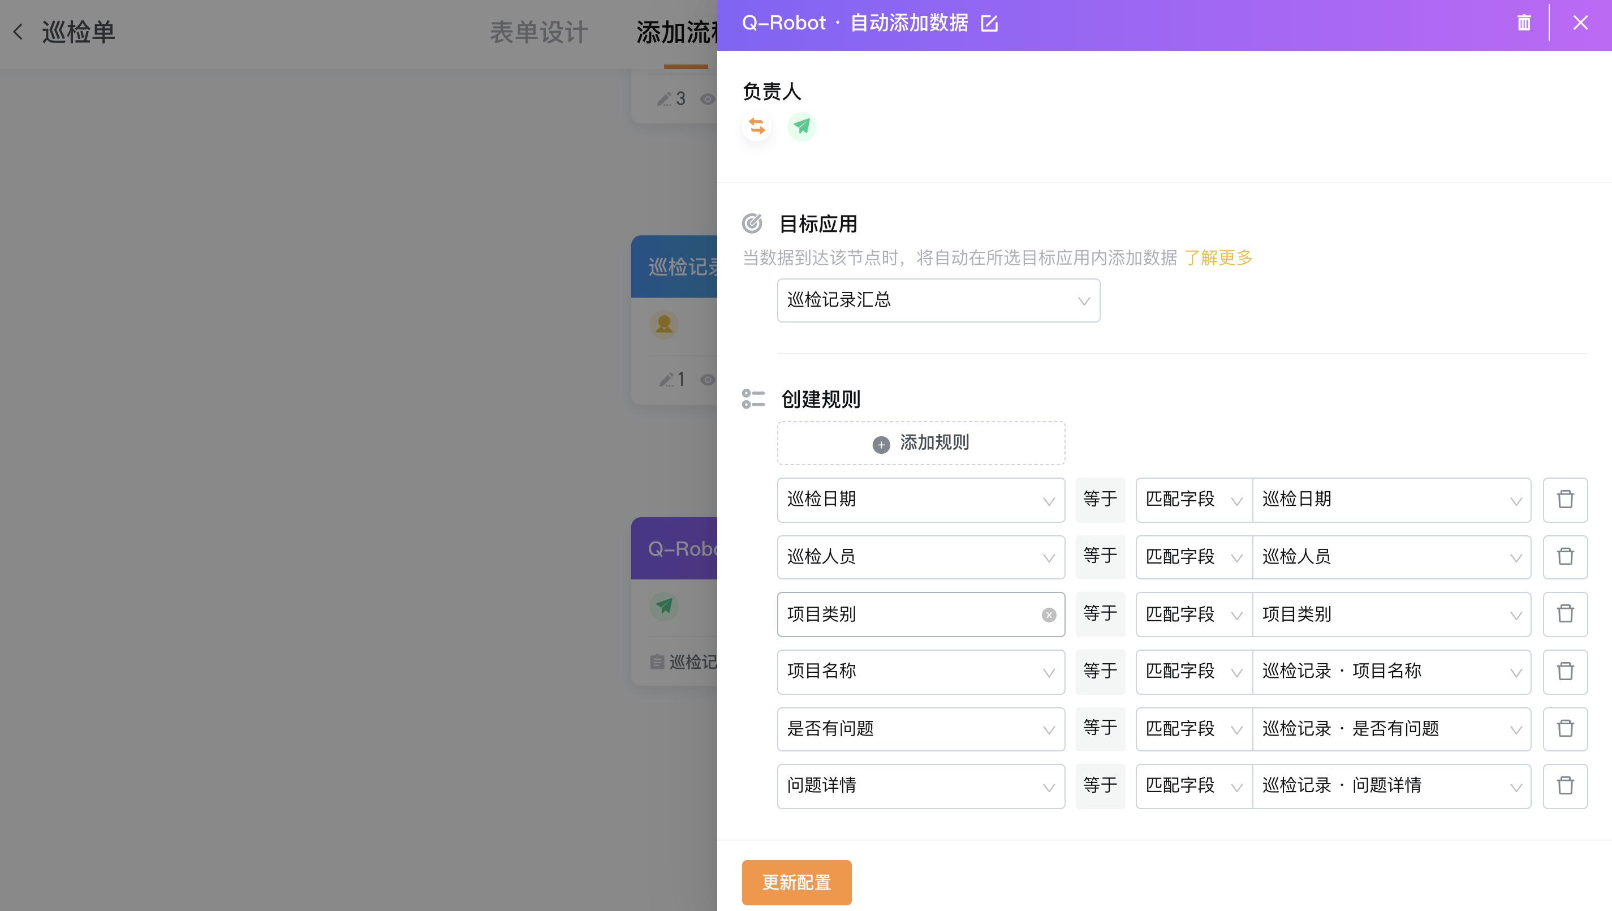The image size is (1612, 911).
Task: Click the creation rules list icon
Action: click(x=753, y=399)
